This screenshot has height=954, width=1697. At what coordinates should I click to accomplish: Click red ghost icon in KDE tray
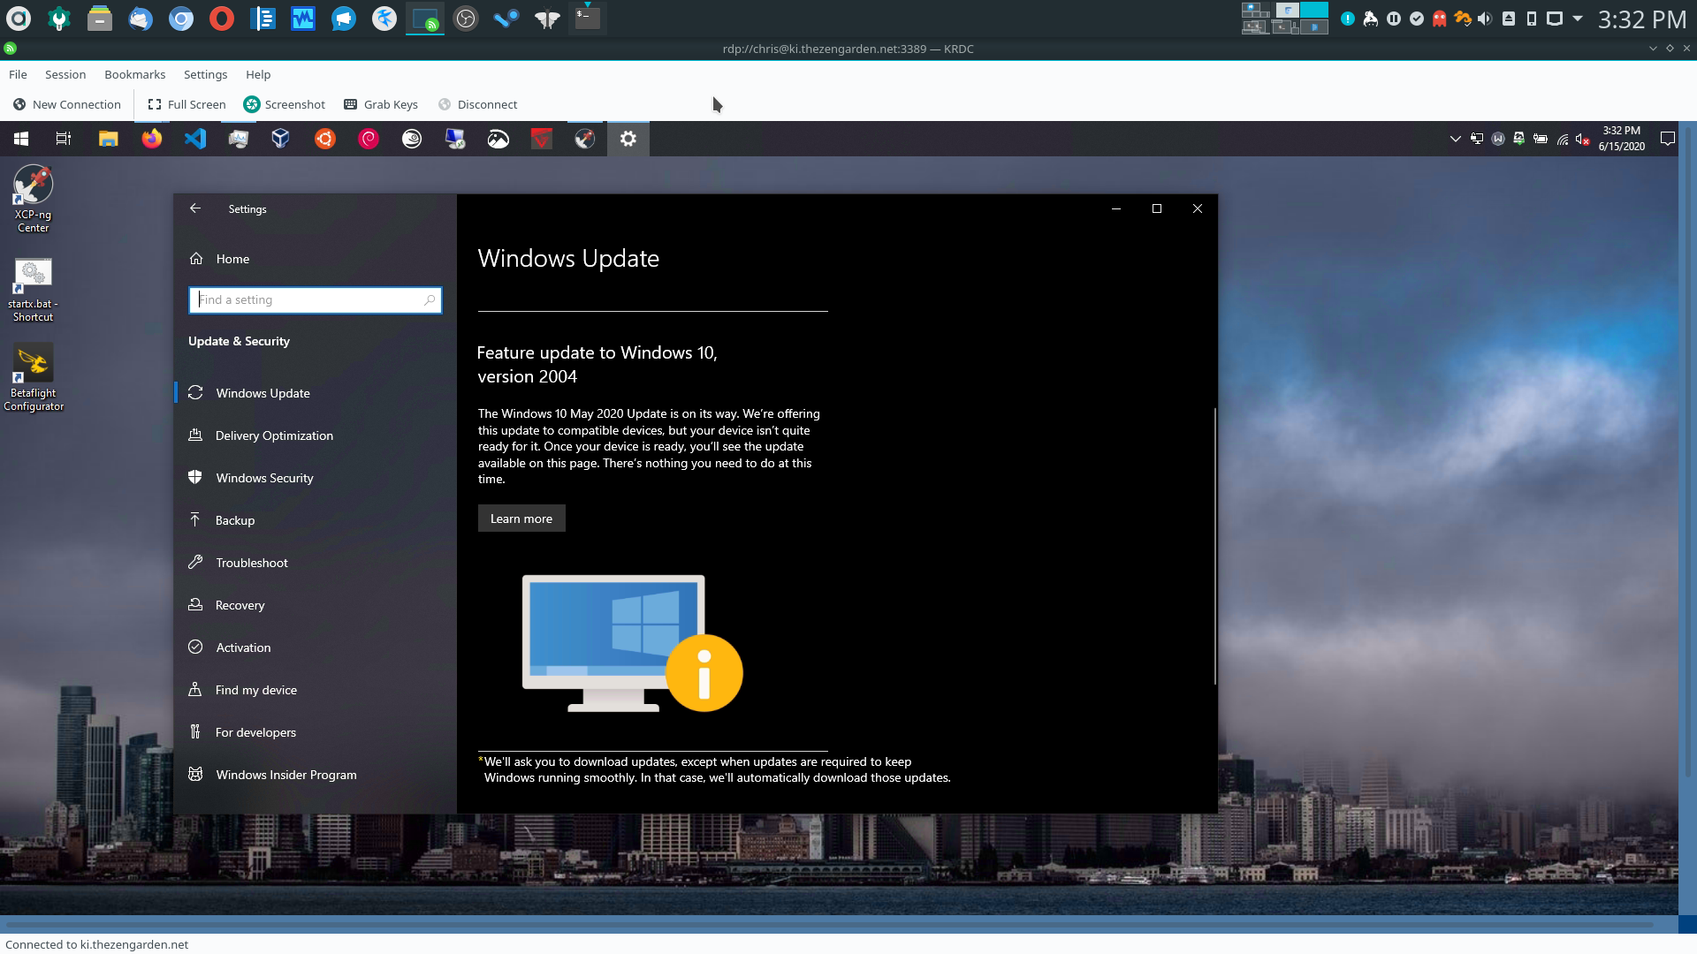(x=1440, y=19)
